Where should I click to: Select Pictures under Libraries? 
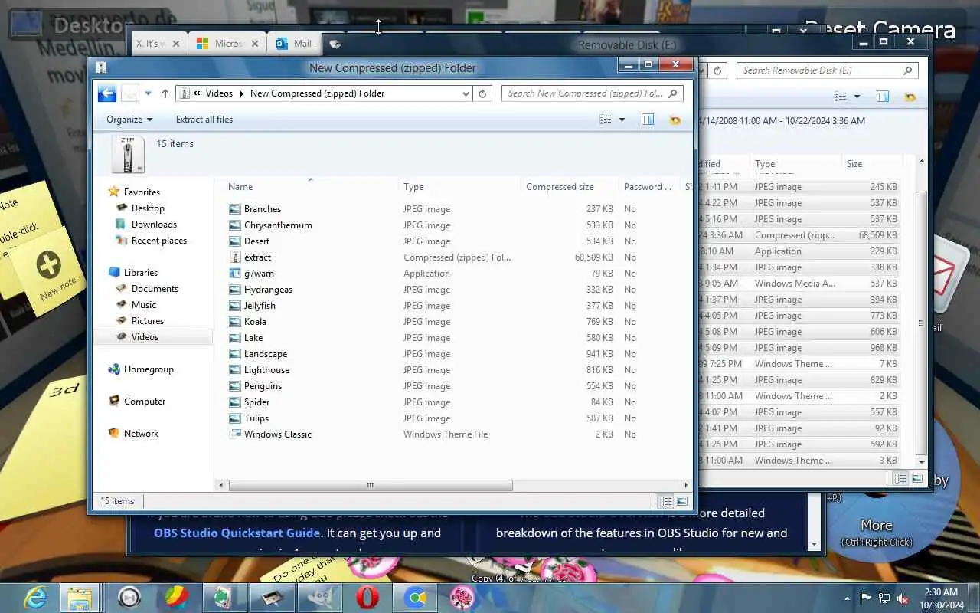tap(148, 321)
